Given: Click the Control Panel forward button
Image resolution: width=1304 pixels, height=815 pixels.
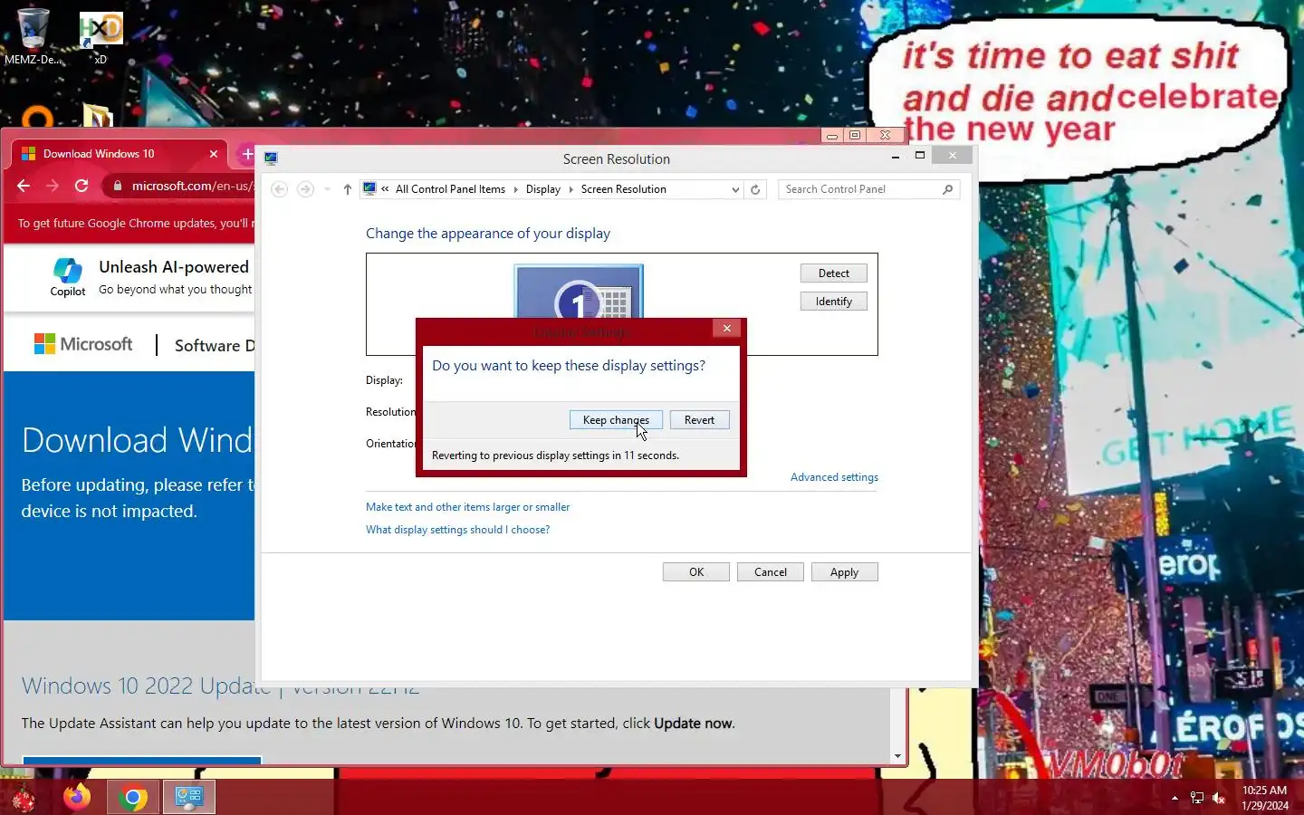Looking at the screenshot, I should pos(306,189).
